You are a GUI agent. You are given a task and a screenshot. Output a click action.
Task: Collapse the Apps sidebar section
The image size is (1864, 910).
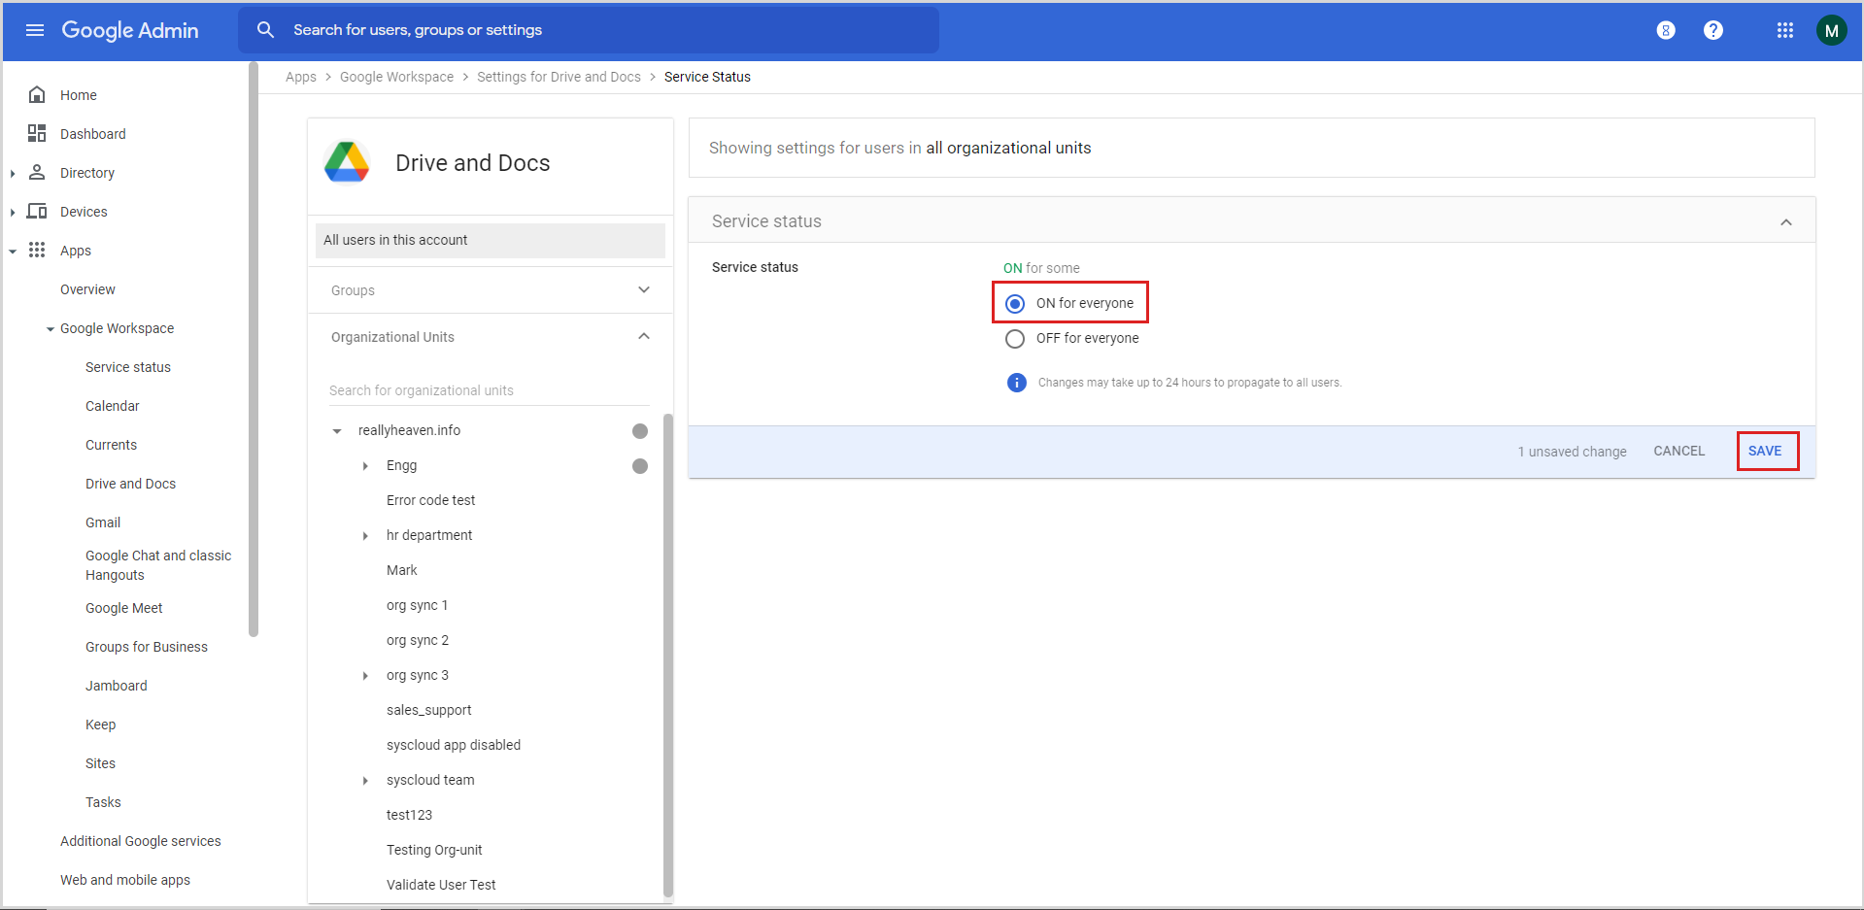[x=13, y=251]
